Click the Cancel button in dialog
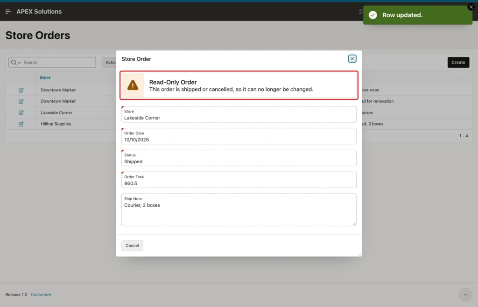 pos(132,245)
